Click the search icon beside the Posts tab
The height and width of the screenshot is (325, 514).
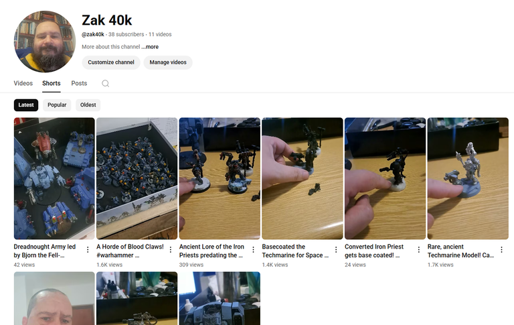[x=105, y=83]
